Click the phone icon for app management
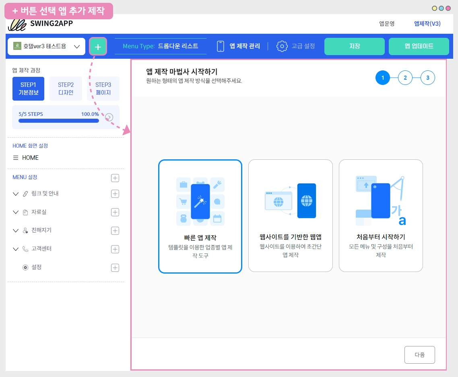The image size is (458, 377). click(221, 46)
